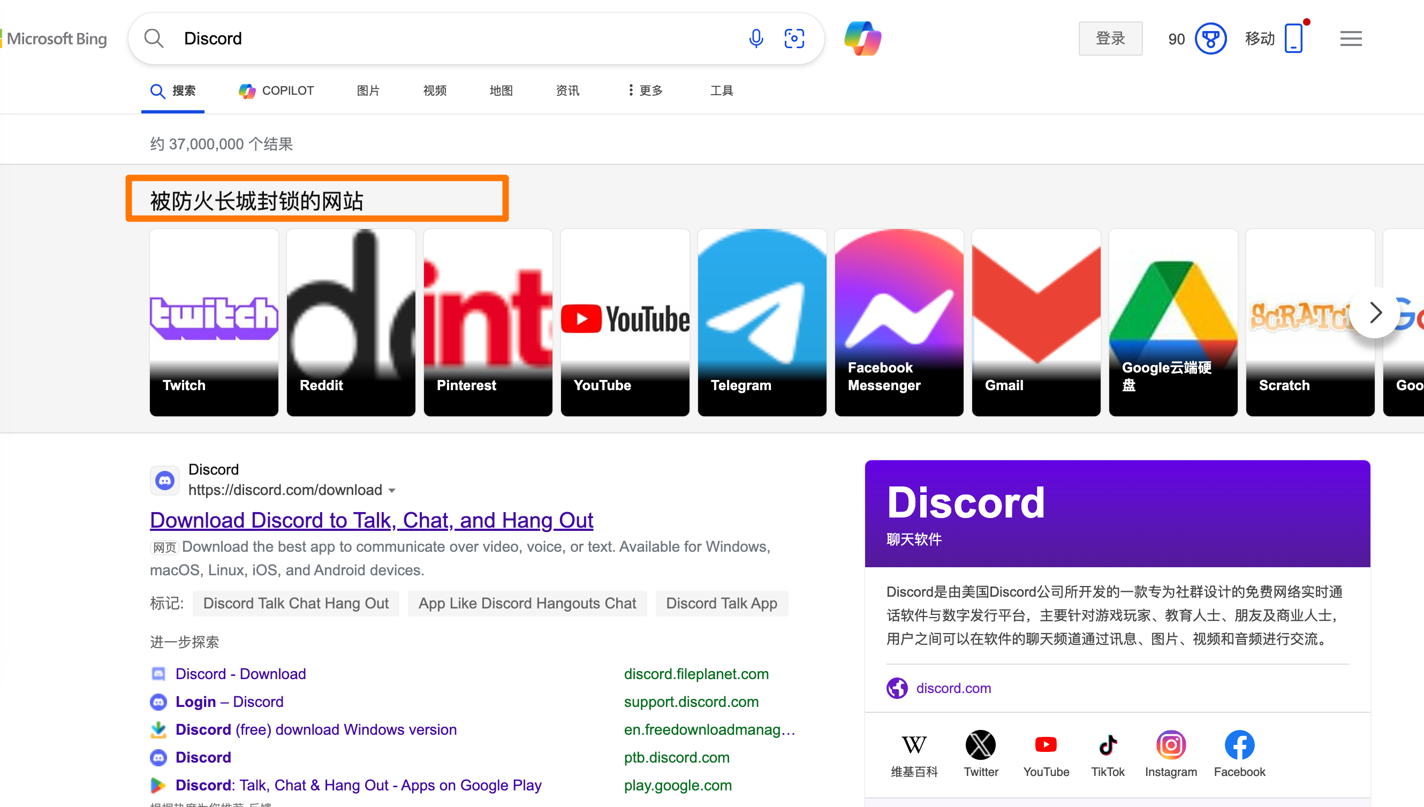This screenshot has width=1424, height=807.
Task: Open Instagram icon in Discord panel
Action: (x=1170, y=744)
